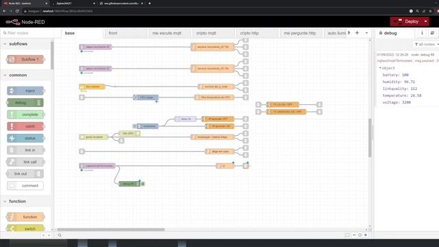Screen dimensions: 439x247
Task: Click the workspace horizontal scrollbar thumb
Action: 111,230
